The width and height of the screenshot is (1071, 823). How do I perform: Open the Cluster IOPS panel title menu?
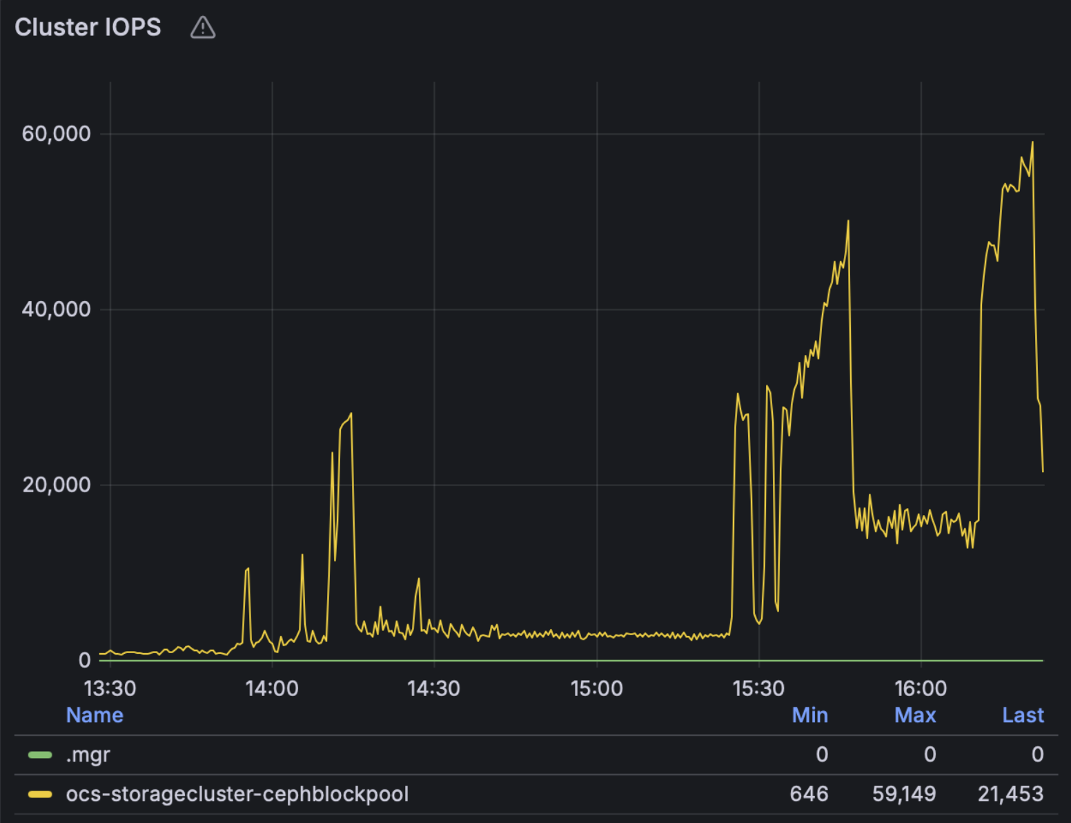click(x=88, y=28)
